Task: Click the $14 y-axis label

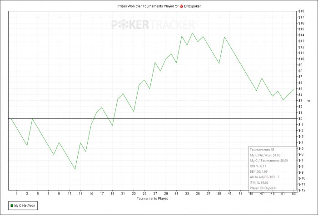Action: pos(301,35)
